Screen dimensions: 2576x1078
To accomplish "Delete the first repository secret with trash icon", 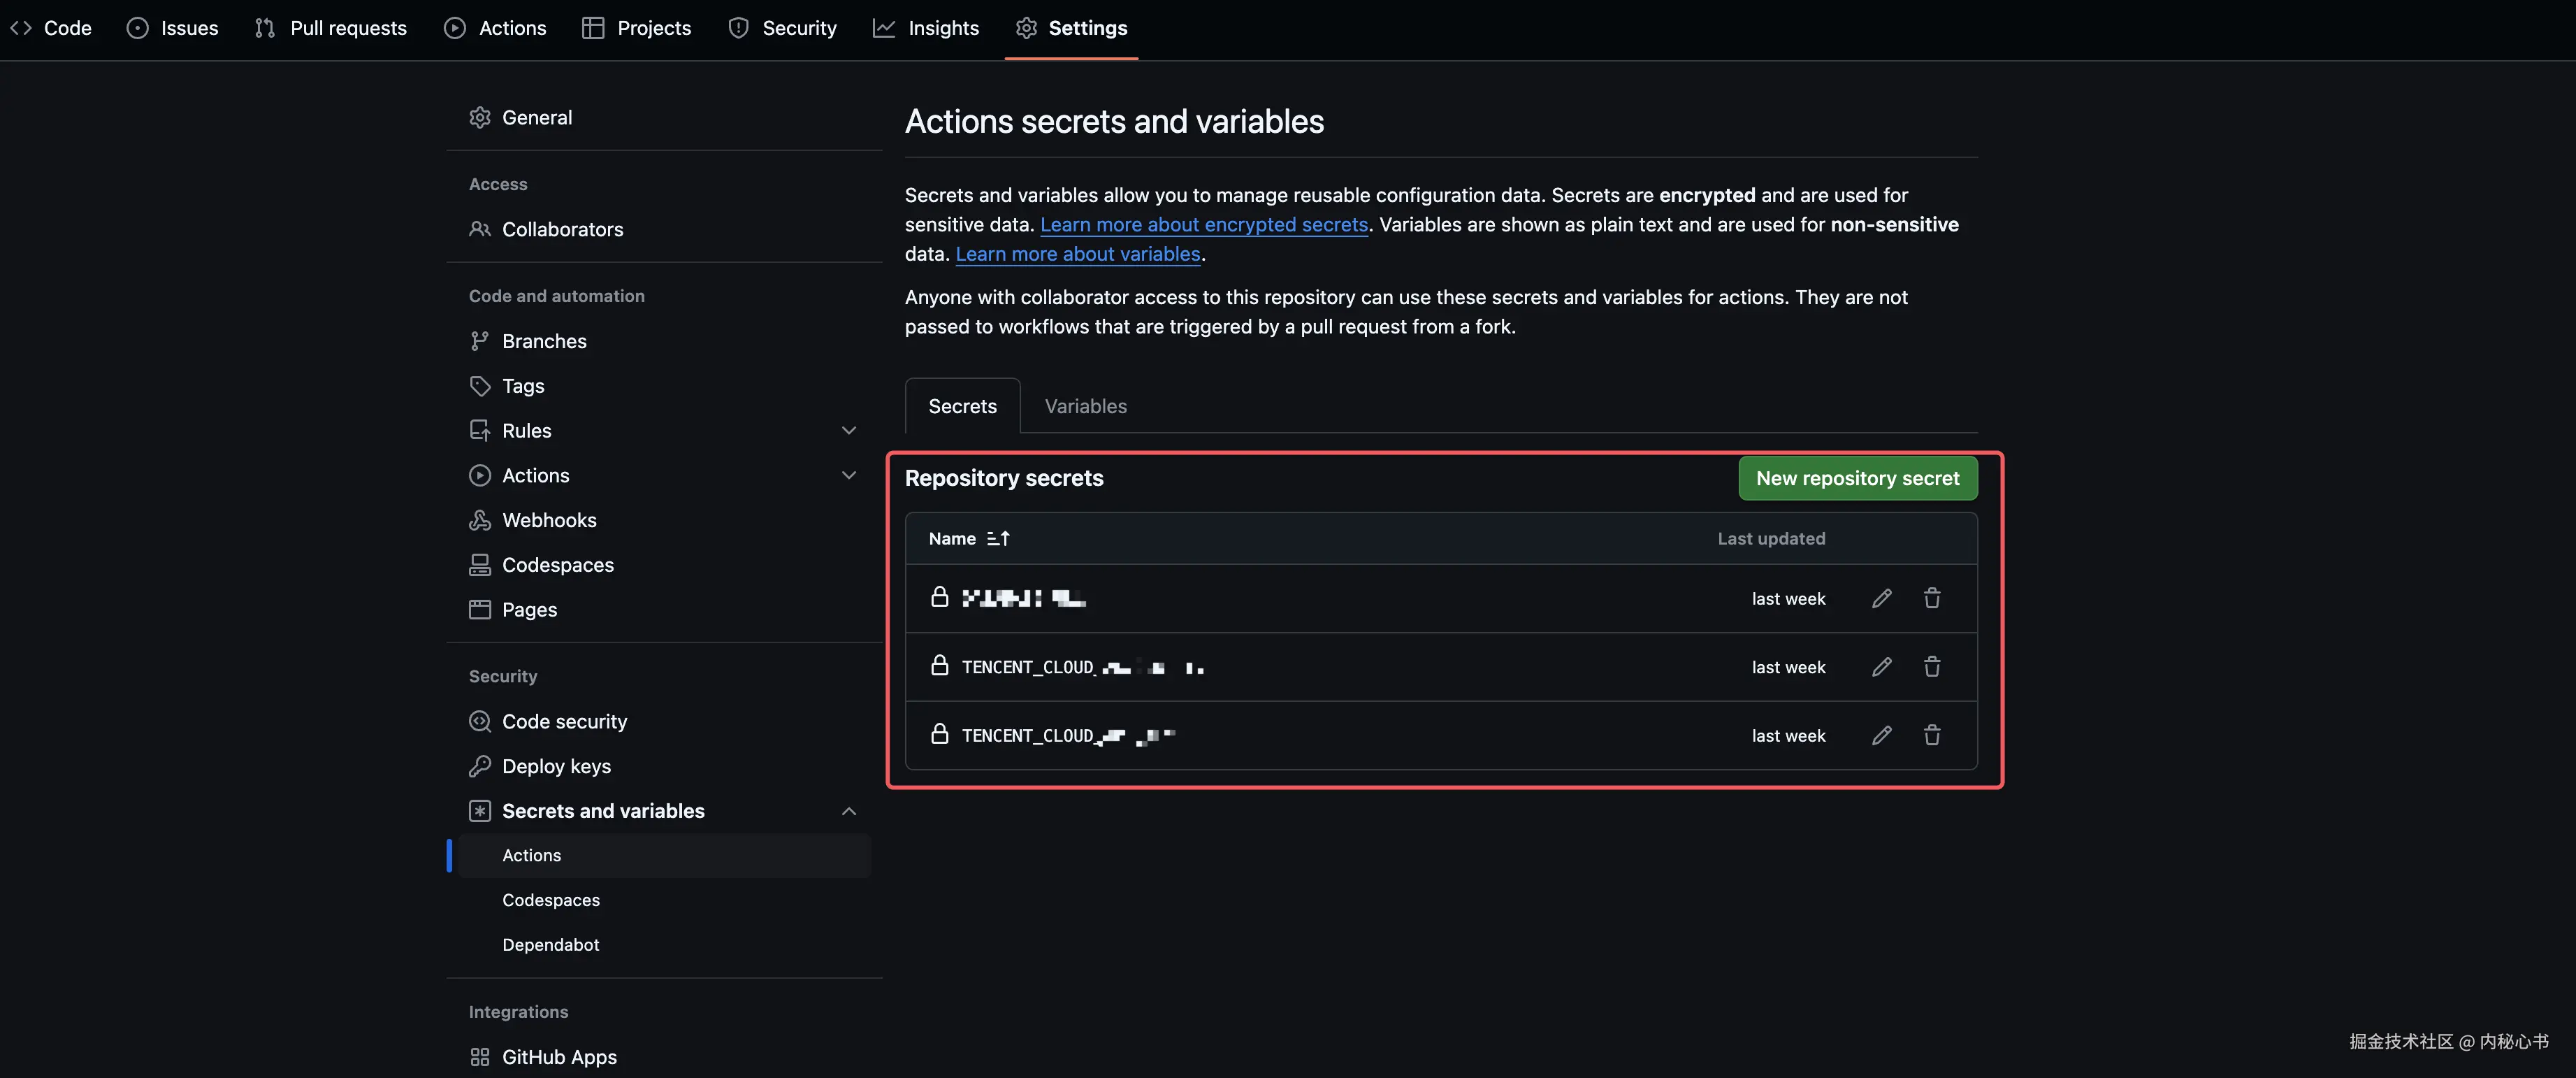I will coord(1931,598).
